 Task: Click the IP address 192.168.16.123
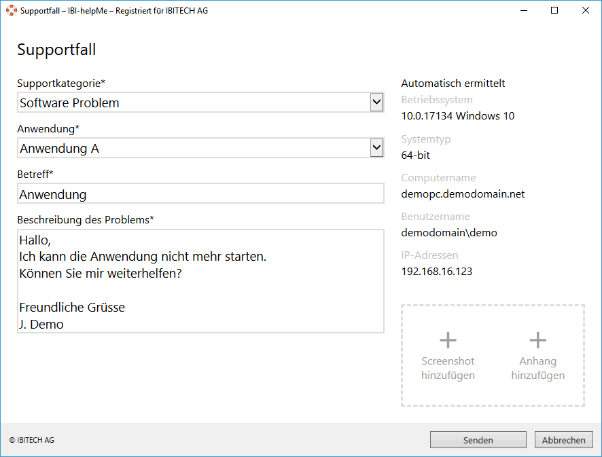click(437, 272)
